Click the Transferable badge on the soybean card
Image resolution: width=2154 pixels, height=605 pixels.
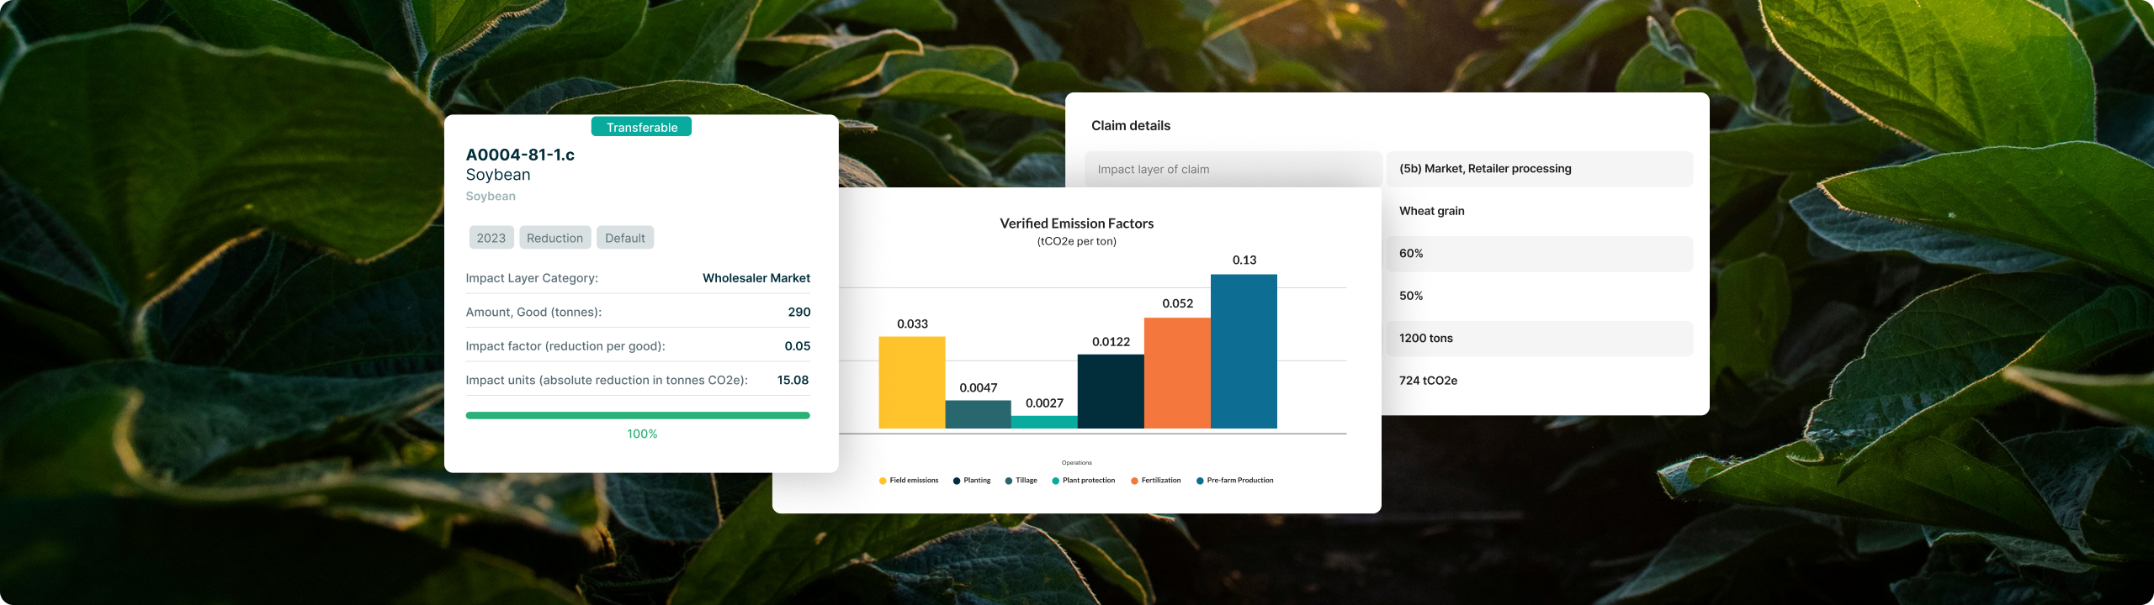click(x=641, y=127)
